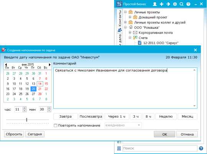This screenshot has height=154, width=207.
Task: Click the Завтра button
Action: [x=66, y=116]
